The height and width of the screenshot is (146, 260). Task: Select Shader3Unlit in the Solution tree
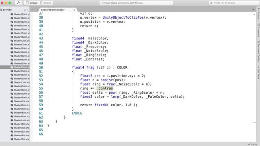coord(22,82)
